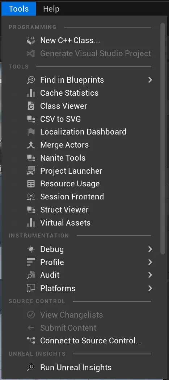Click the Debug bug icon
169x380 pixels.
point(31,249)
